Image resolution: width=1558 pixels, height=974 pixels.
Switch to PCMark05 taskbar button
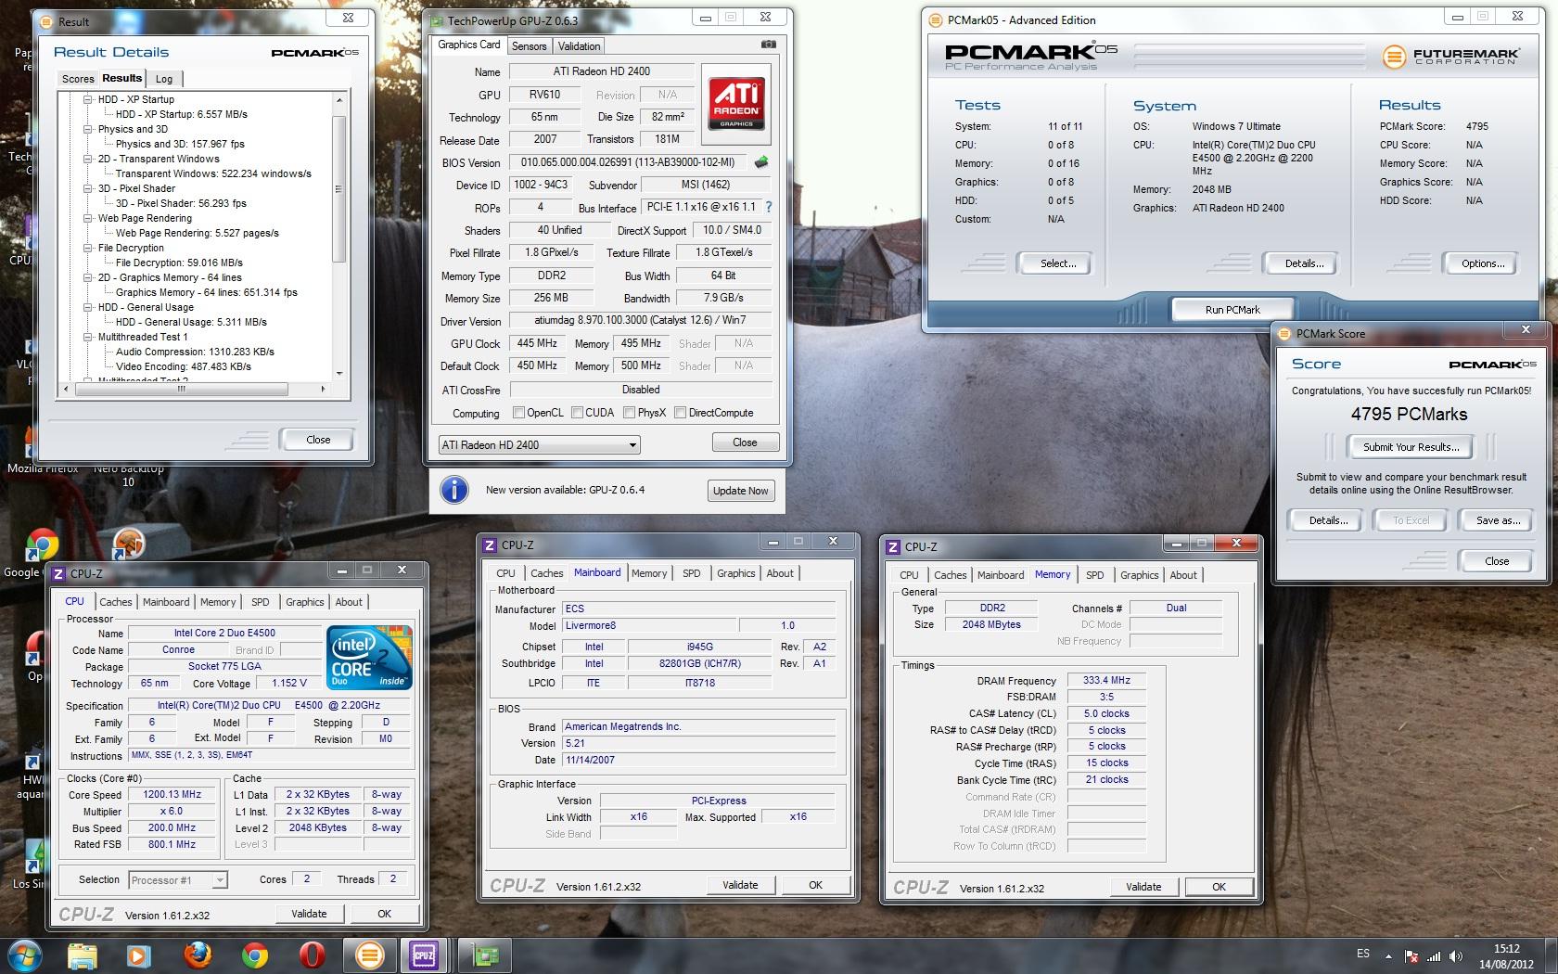tap(369, 955)
